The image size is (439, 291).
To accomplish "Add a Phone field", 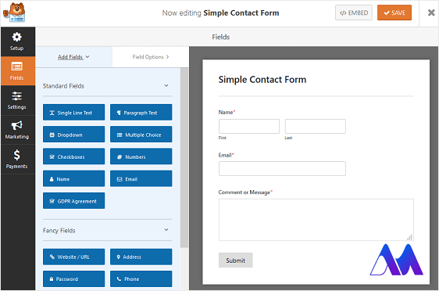I will (x=141, y=278).
